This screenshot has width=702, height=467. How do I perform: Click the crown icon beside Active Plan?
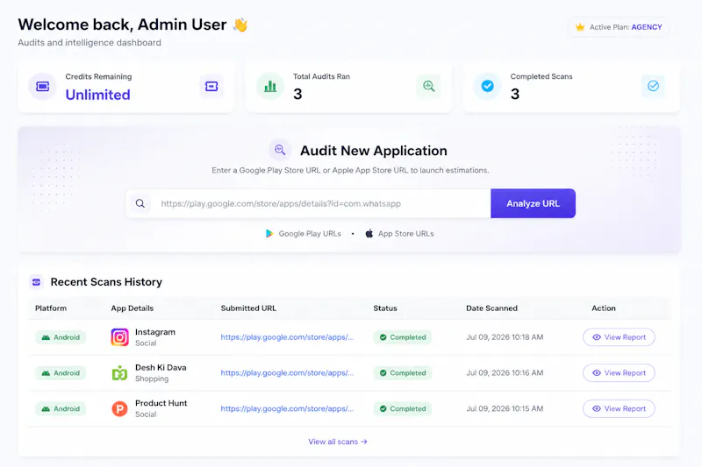coord(580,27)
